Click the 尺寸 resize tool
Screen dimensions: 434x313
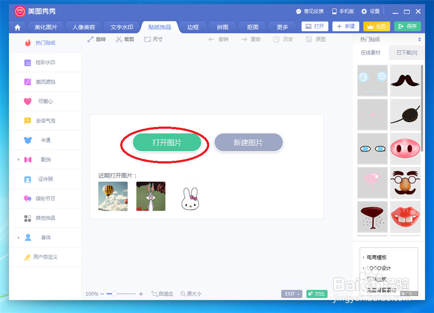[153, 39]
